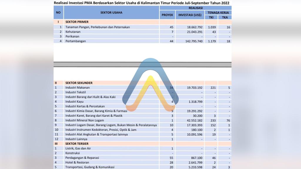
Task: Select the SEKTOR PRIMER section row
Action: point(77,22)
